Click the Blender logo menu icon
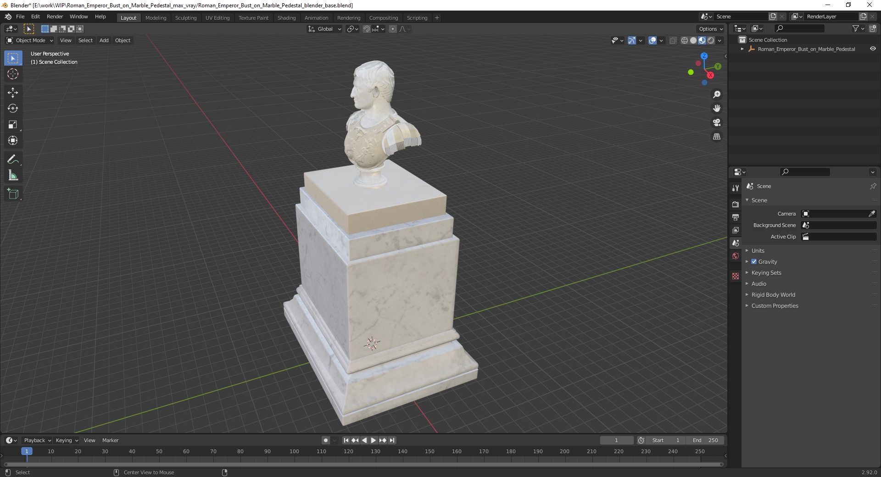Viewport: 881px width, 477px height. 8,17
